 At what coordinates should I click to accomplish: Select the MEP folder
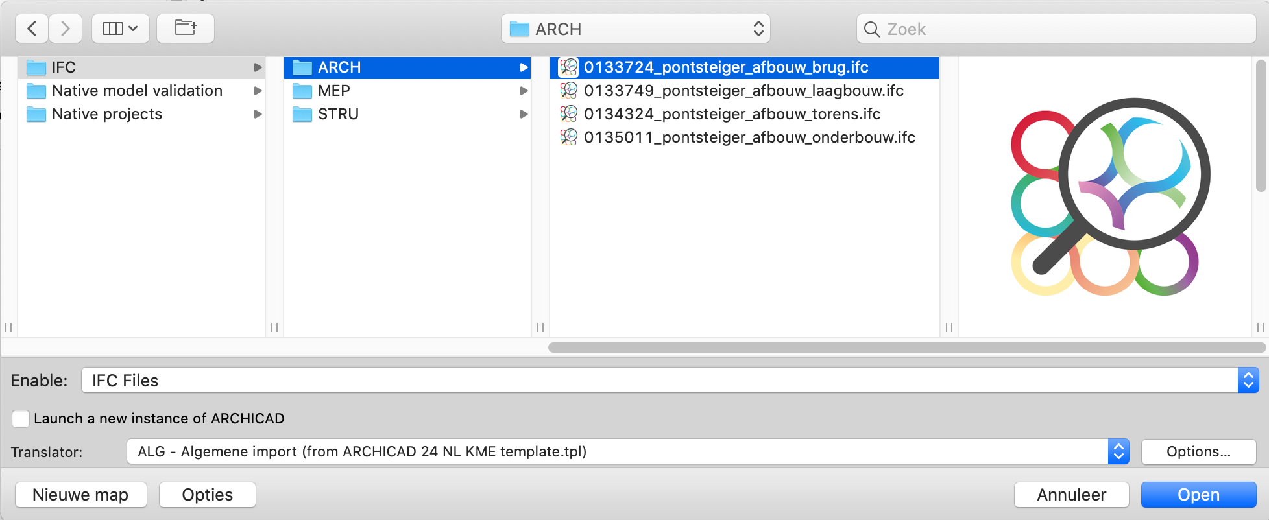click(407, 91)
